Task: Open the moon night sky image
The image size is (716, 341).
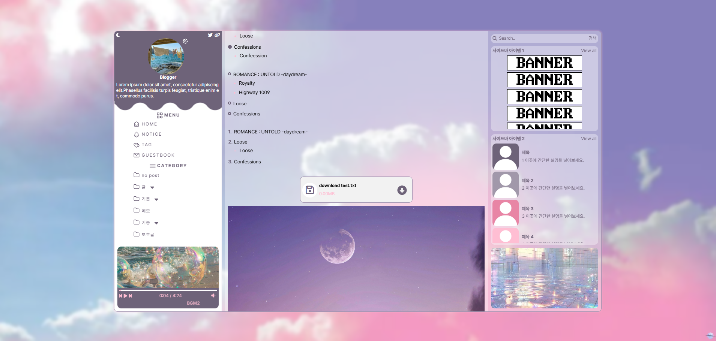Action: [x=356, y=259]
